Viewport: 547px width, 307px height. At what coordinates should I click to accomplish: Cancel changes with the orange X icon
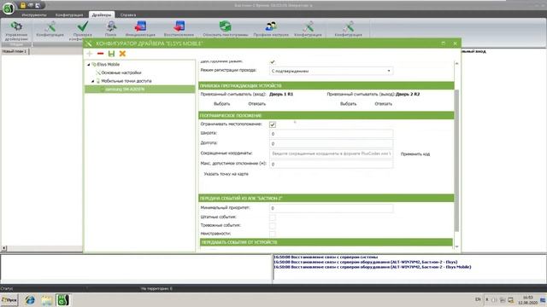[x=122, y=54]
